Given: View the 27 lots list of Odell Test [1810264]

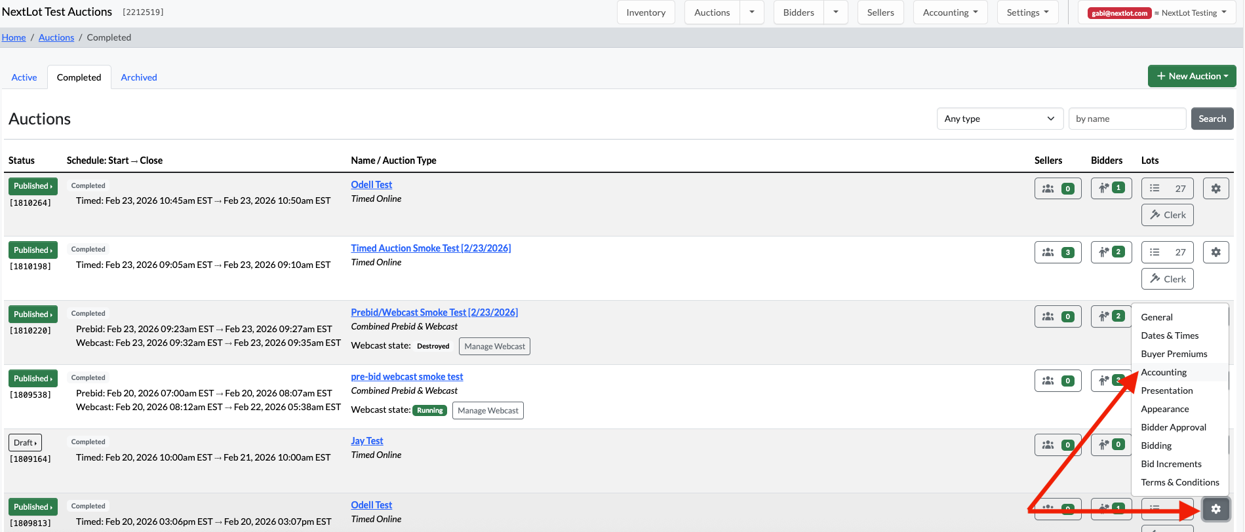Looking at the screenshot, I should pos(1167,189).
